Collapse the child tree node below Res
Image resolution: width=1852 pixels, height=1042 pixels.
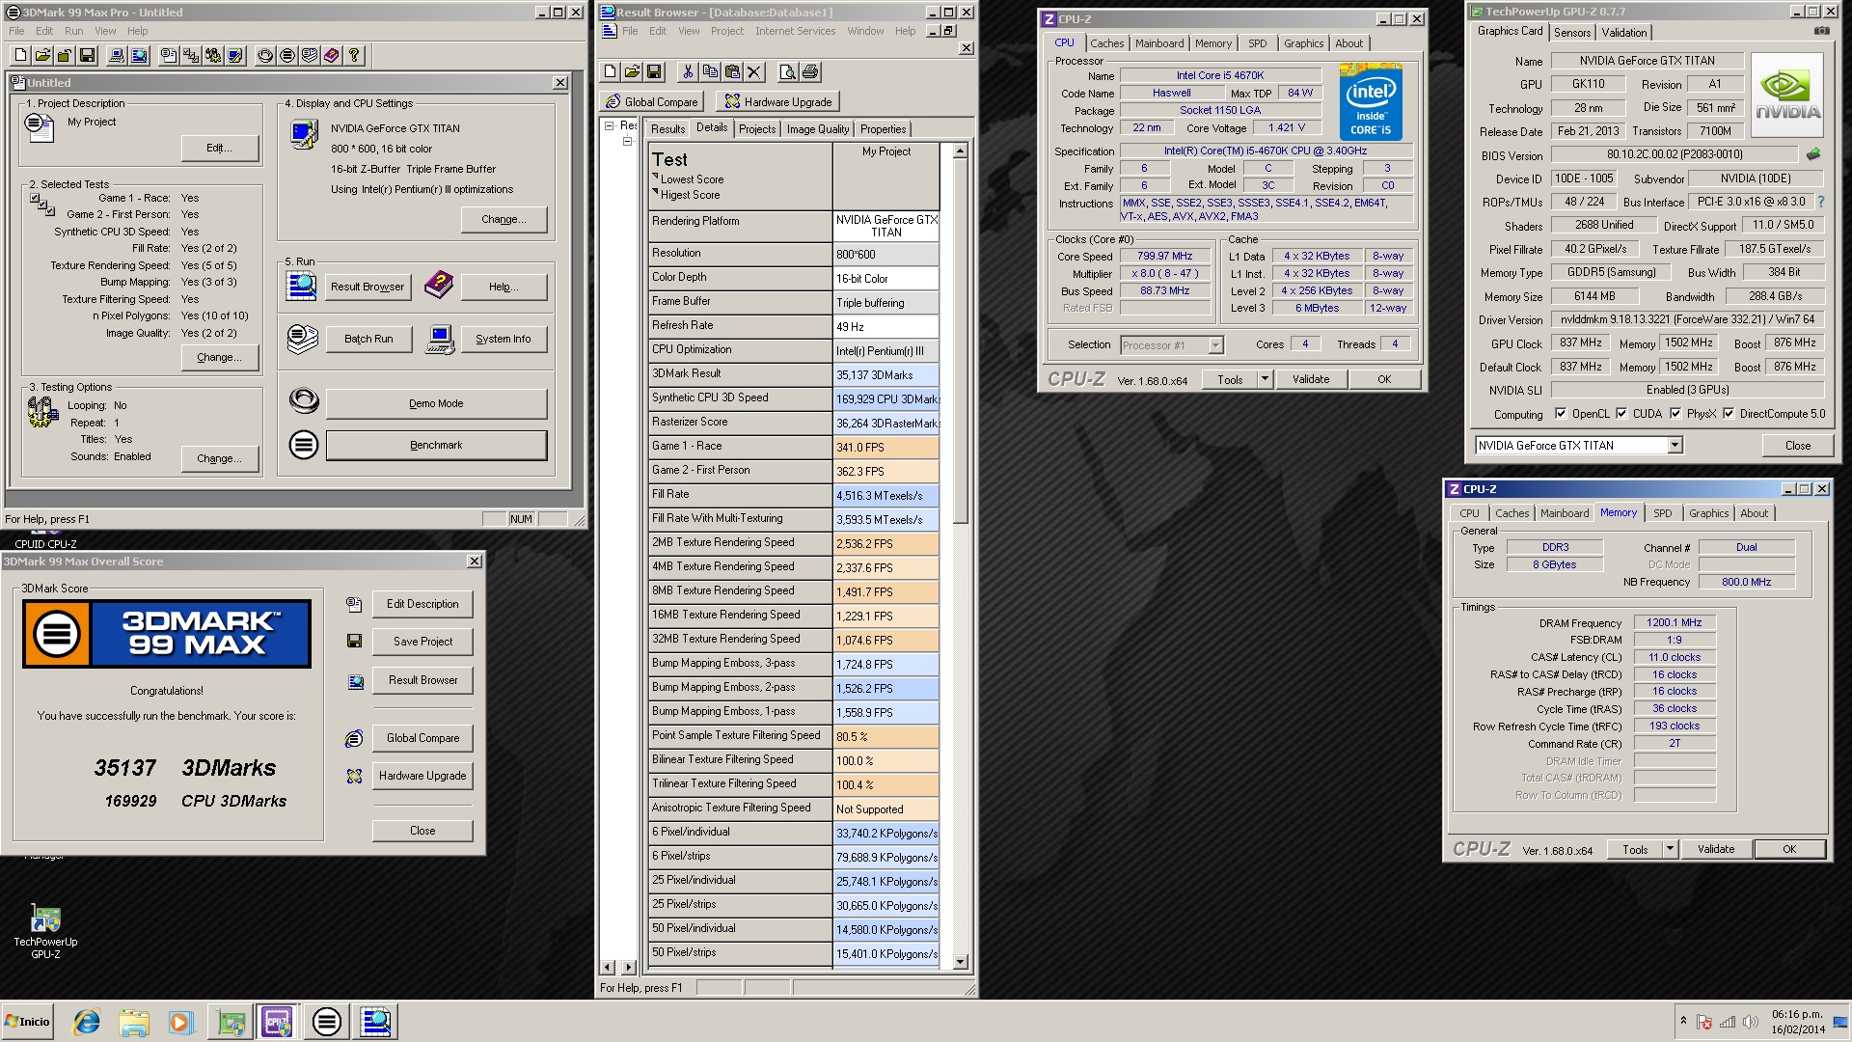(627, 142)
